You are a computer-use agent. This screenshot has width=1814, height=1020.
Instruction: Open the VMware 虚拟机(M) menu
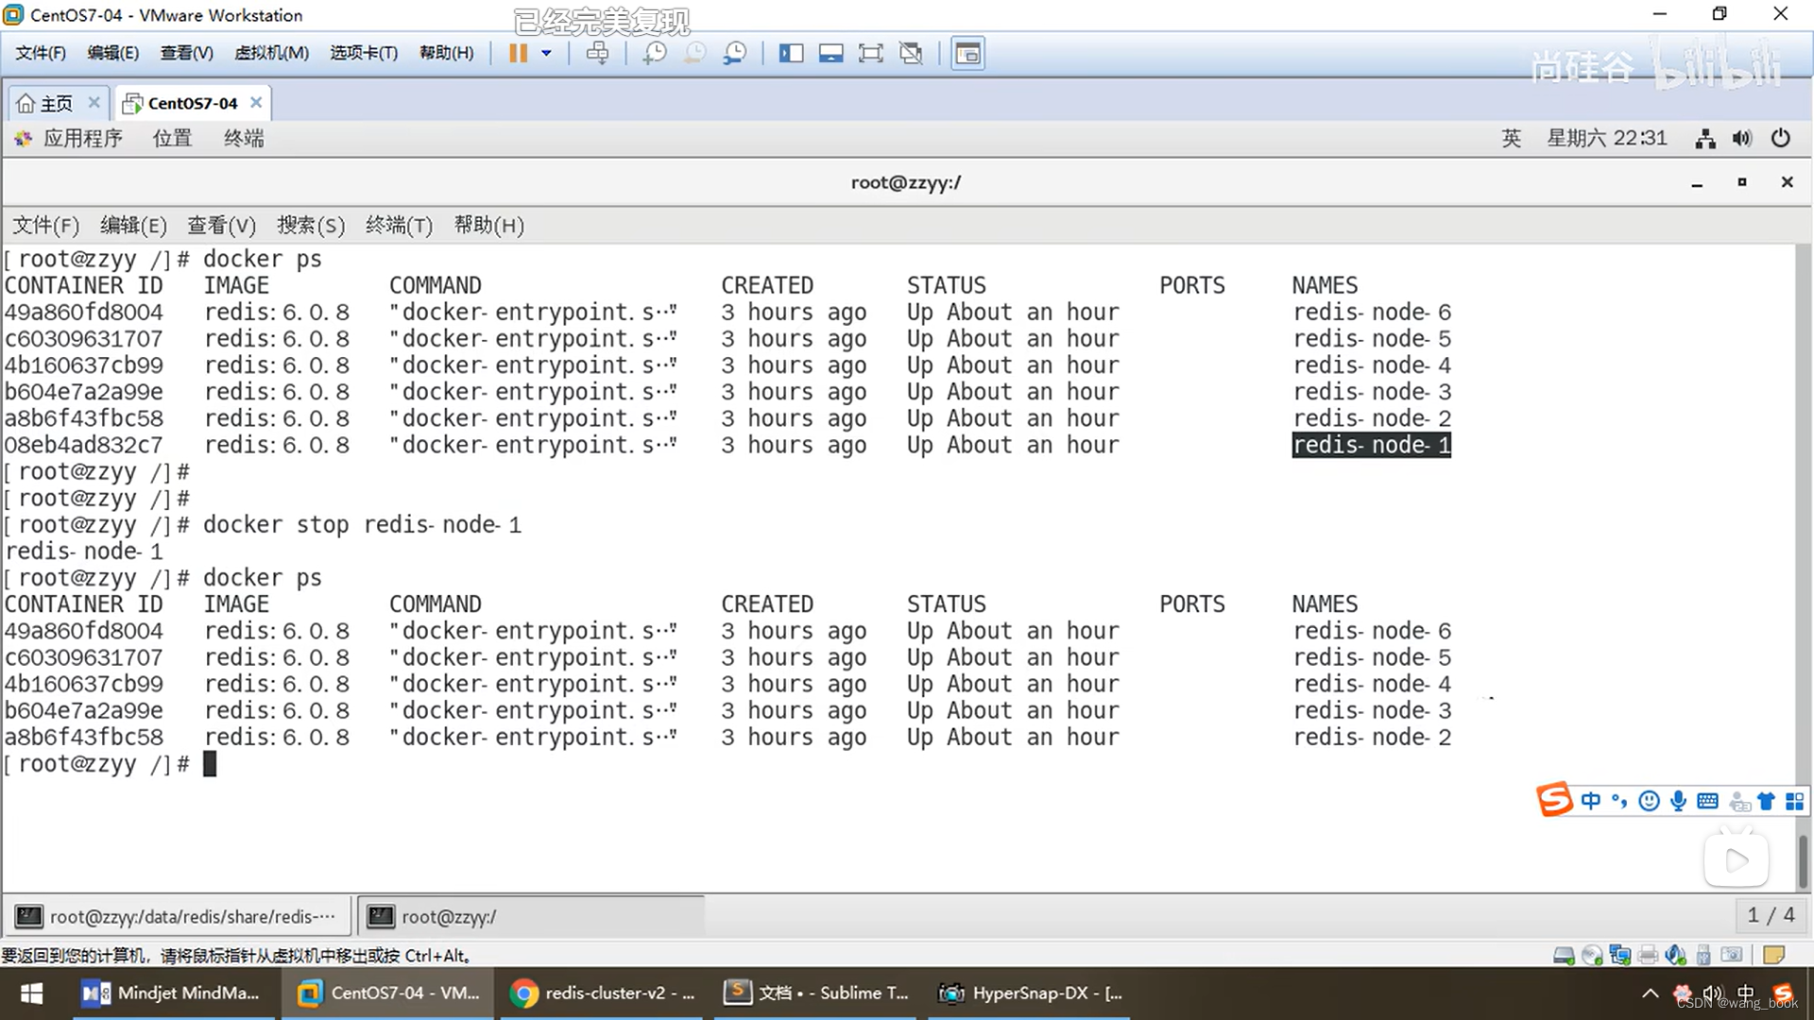271,53
